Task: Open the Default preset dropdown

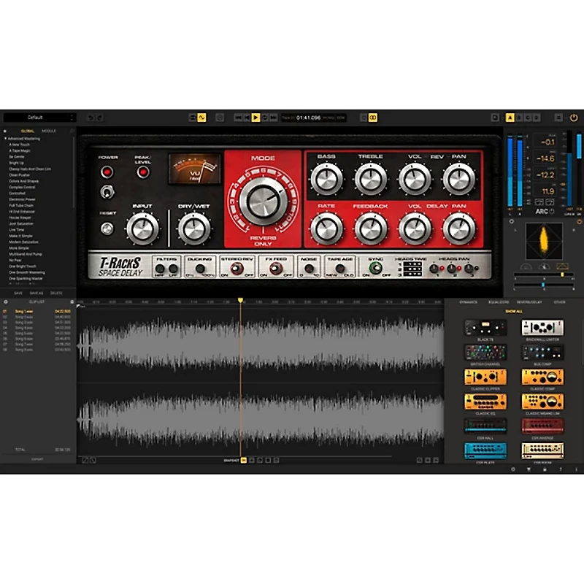Action: [39, 118]
